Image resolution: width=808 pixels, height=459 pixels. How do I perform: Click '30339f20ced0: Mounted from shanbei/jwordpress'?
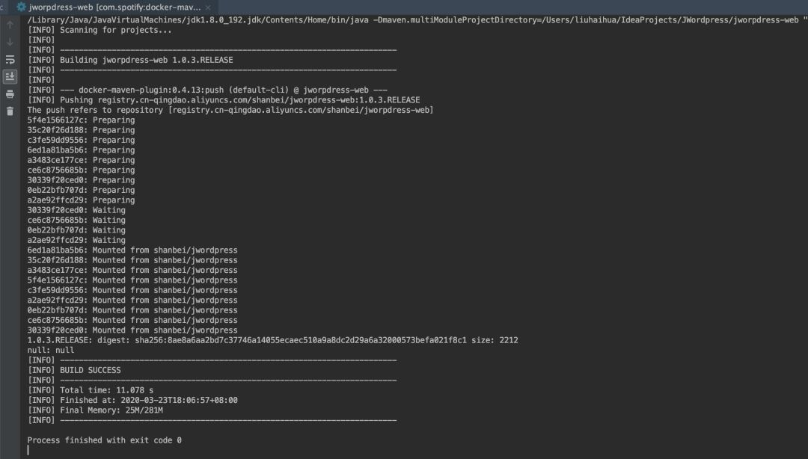pos(132,330)
